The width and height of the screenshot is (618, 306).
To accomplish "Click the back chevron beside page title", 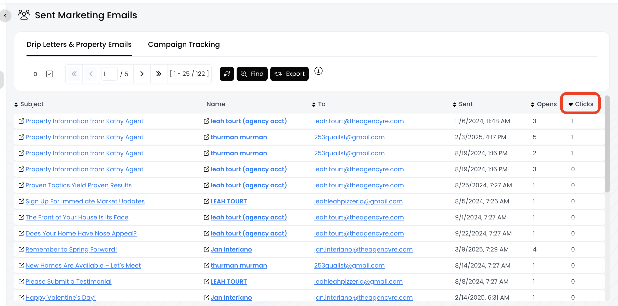I will click(5, 16).
